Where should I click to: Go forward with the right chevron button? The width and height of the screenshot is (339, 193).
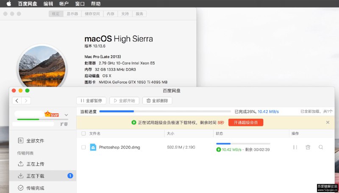pos(26,101)
